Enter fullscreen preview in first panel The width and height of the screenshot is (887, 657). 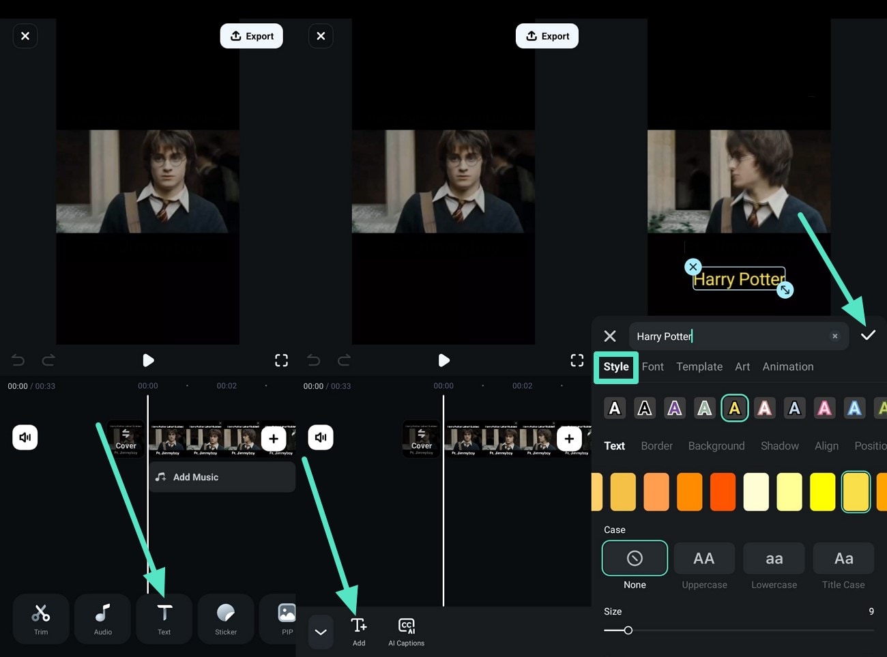(x=281, y=360)
